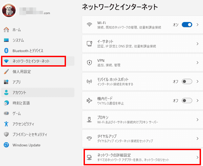Viewport: 203px width, 166px height.
Task: Open Wi-Fi settings title
Action: [101, 23]
